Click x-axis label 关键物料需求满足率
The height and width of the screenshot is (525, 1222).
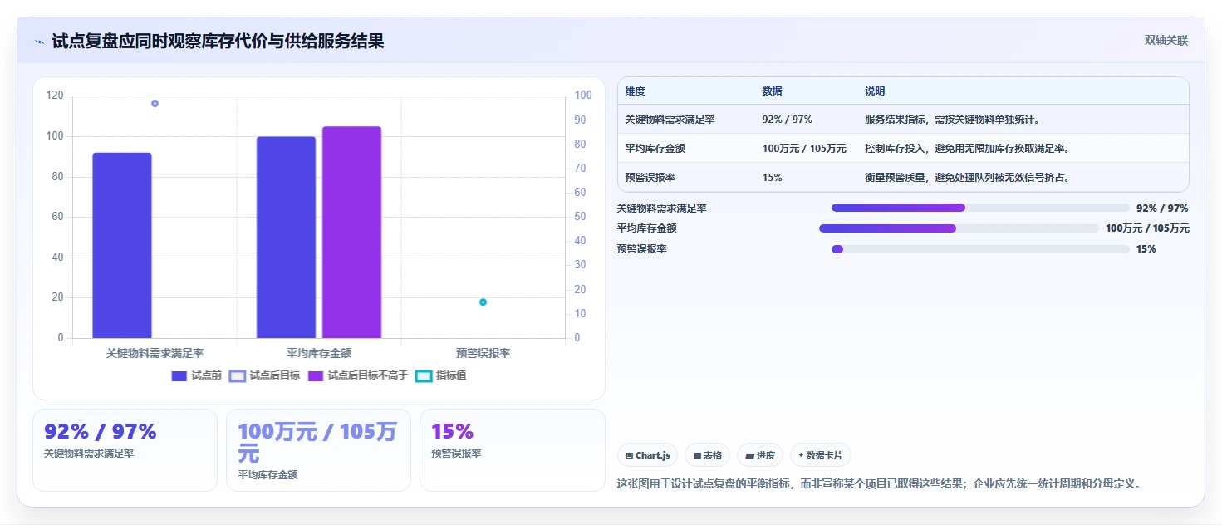pos(155,353)
